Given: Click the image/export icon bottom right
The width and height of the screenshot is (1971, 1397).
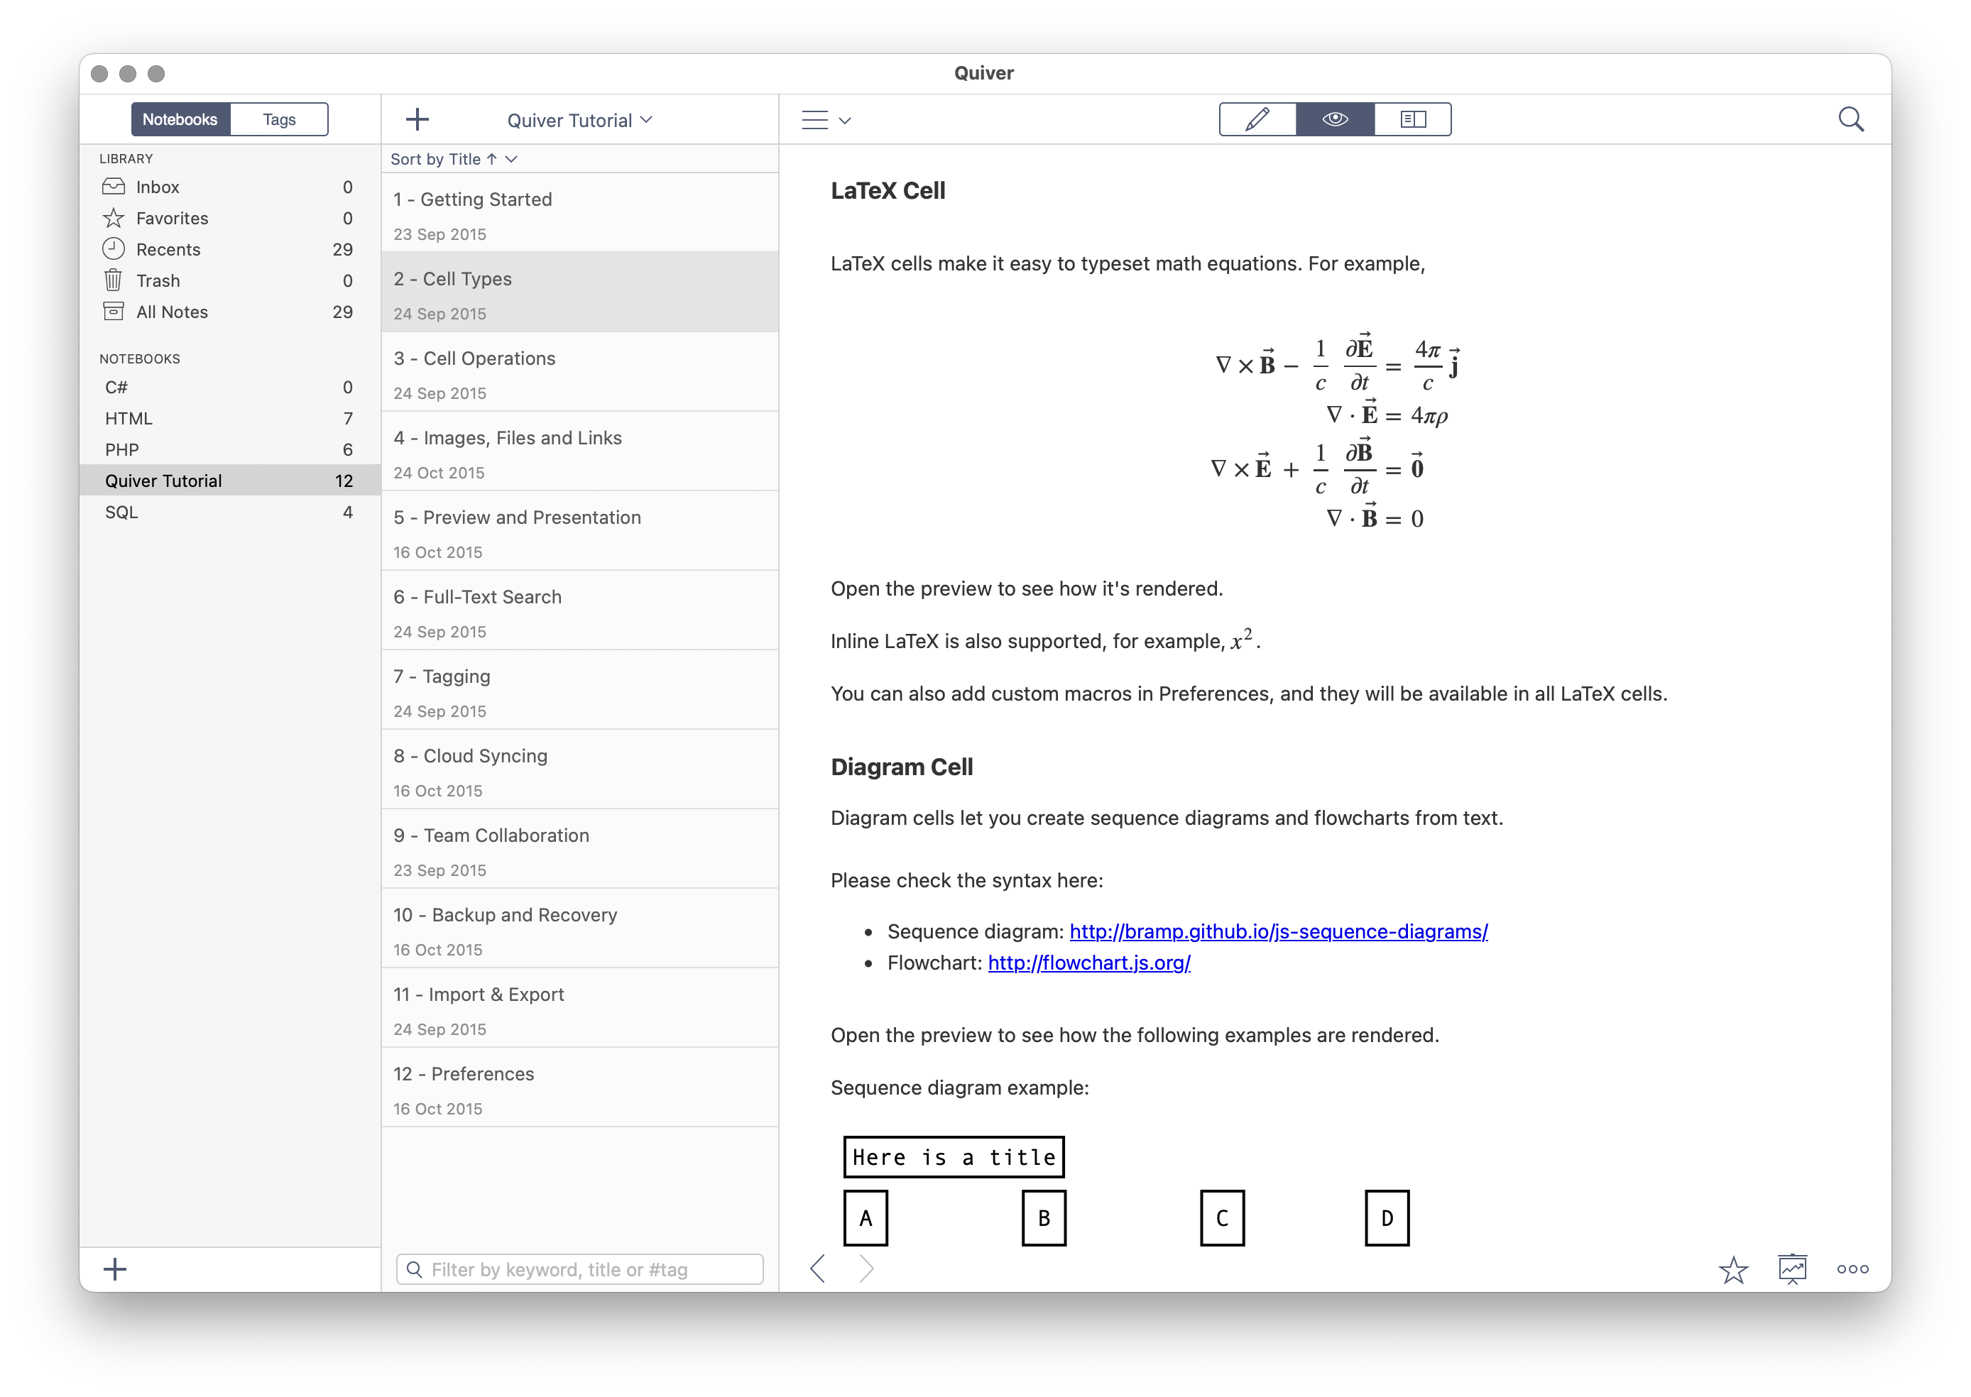Looking at the screenshot, I should tap(1796, 1270).
